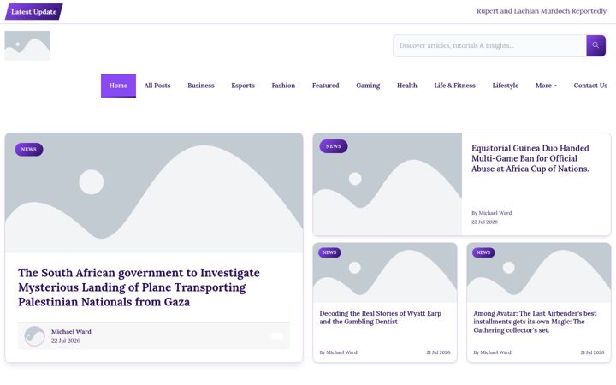
Task: Click the Avatar Last Airbender article thumbnail
Action: point(539,273)
